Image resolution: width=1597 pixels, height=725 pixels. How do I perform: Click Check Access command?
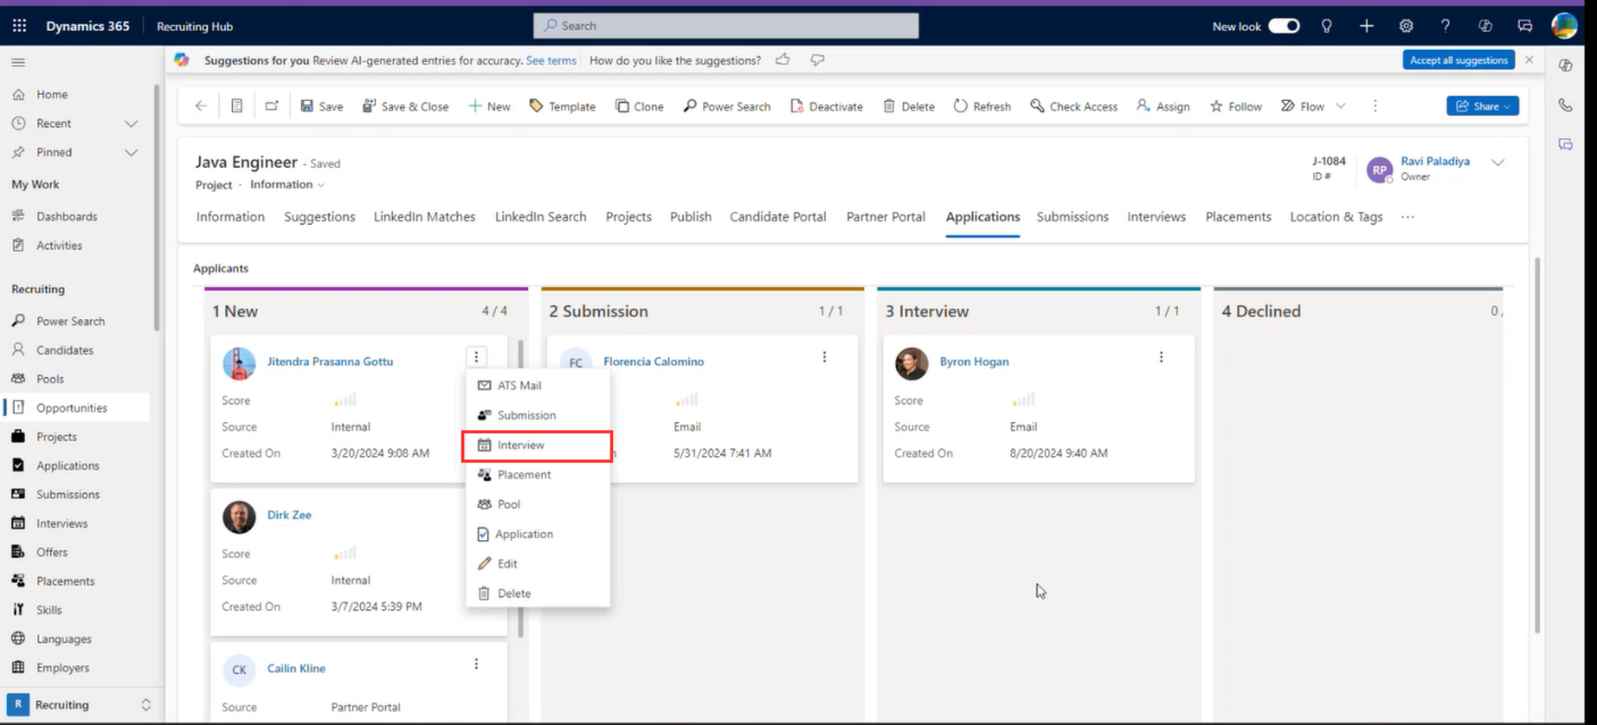(1074, 106)
